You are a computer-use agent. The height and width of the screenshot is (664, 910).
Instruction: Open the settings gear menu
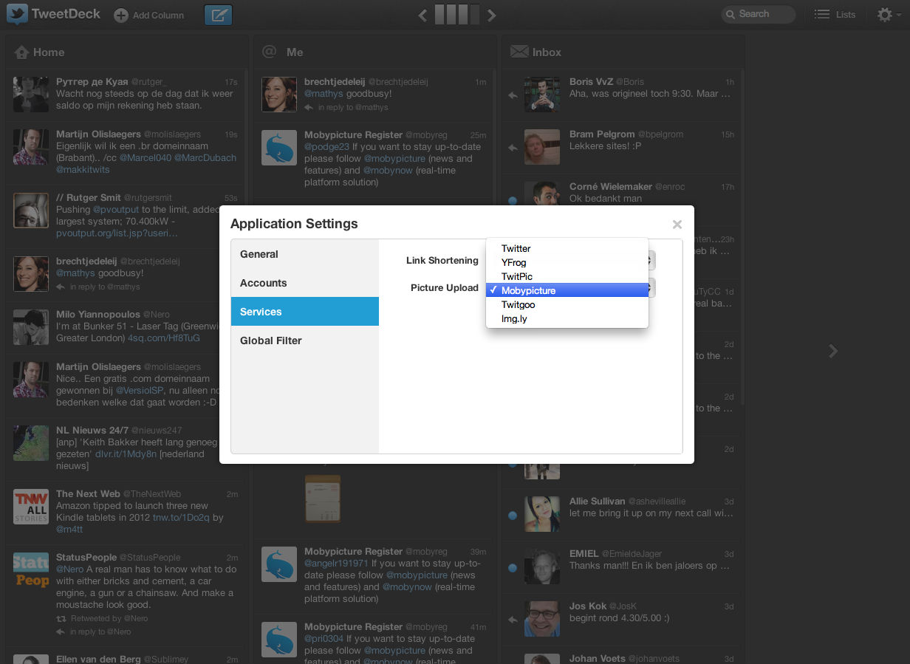[885, 14]
